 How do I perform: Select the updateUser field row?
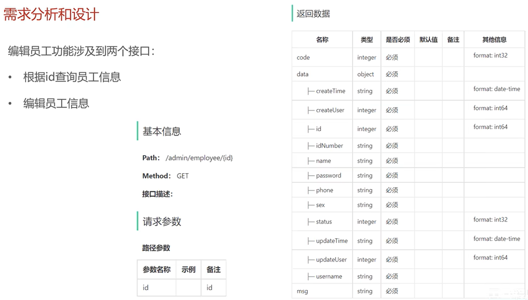tap(408, 260)
